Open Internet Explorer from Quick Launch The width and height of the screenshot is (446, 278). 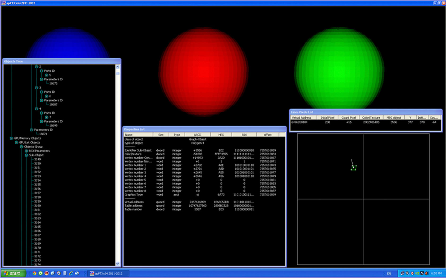[71, 273]
